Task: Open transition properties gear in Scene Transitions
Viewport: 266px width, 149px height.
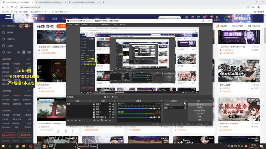Action: [x=185, y=104]
